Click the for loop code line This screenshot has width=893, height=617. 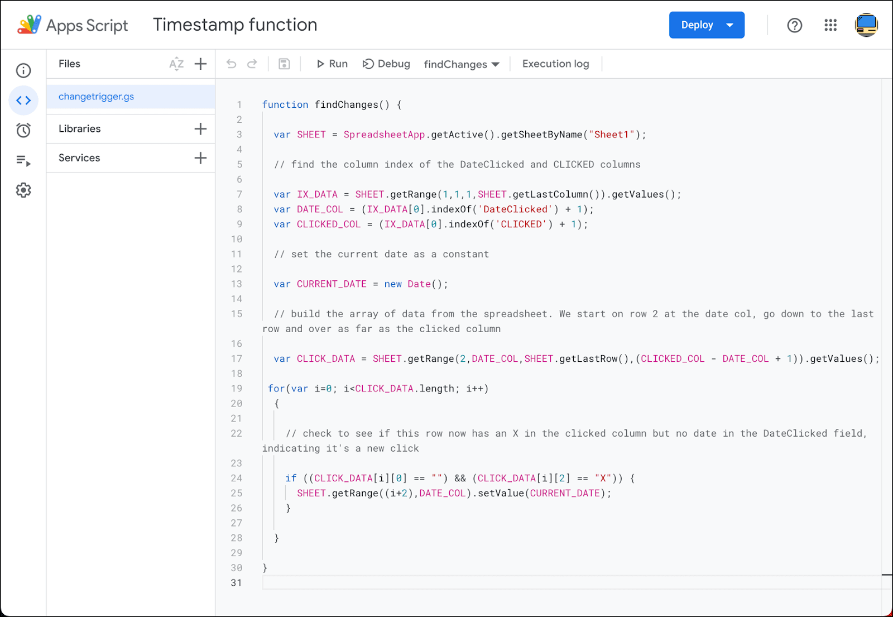(x=378, y=389)
